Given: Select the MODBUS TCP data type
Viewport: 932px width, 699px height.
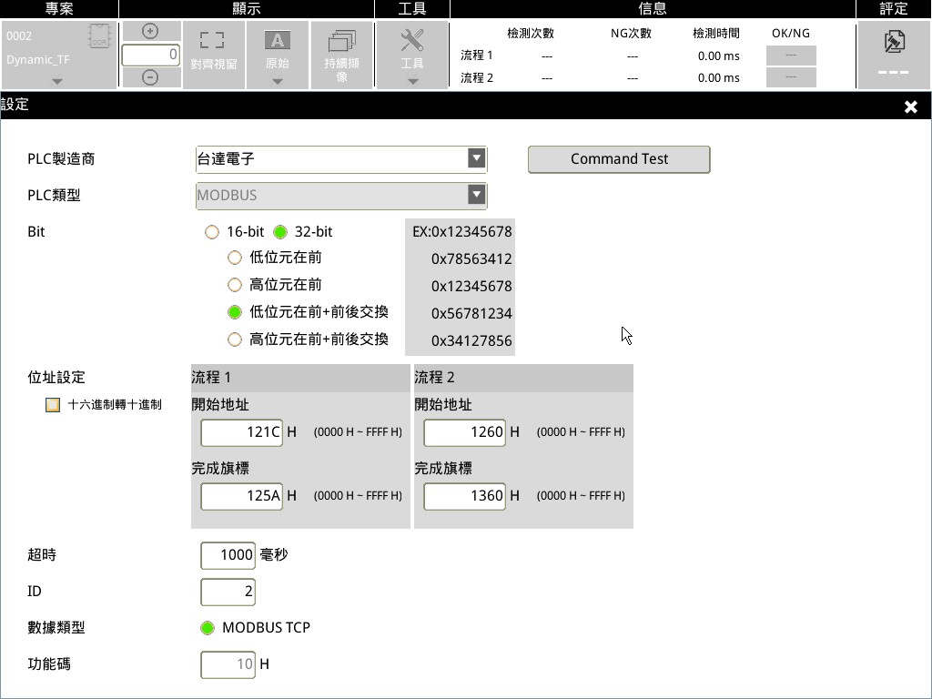Looking at the screenshot, I should (x=208, y=628).
